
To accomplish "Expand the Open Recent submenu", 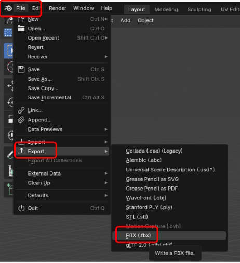I will tap(62, 38).
